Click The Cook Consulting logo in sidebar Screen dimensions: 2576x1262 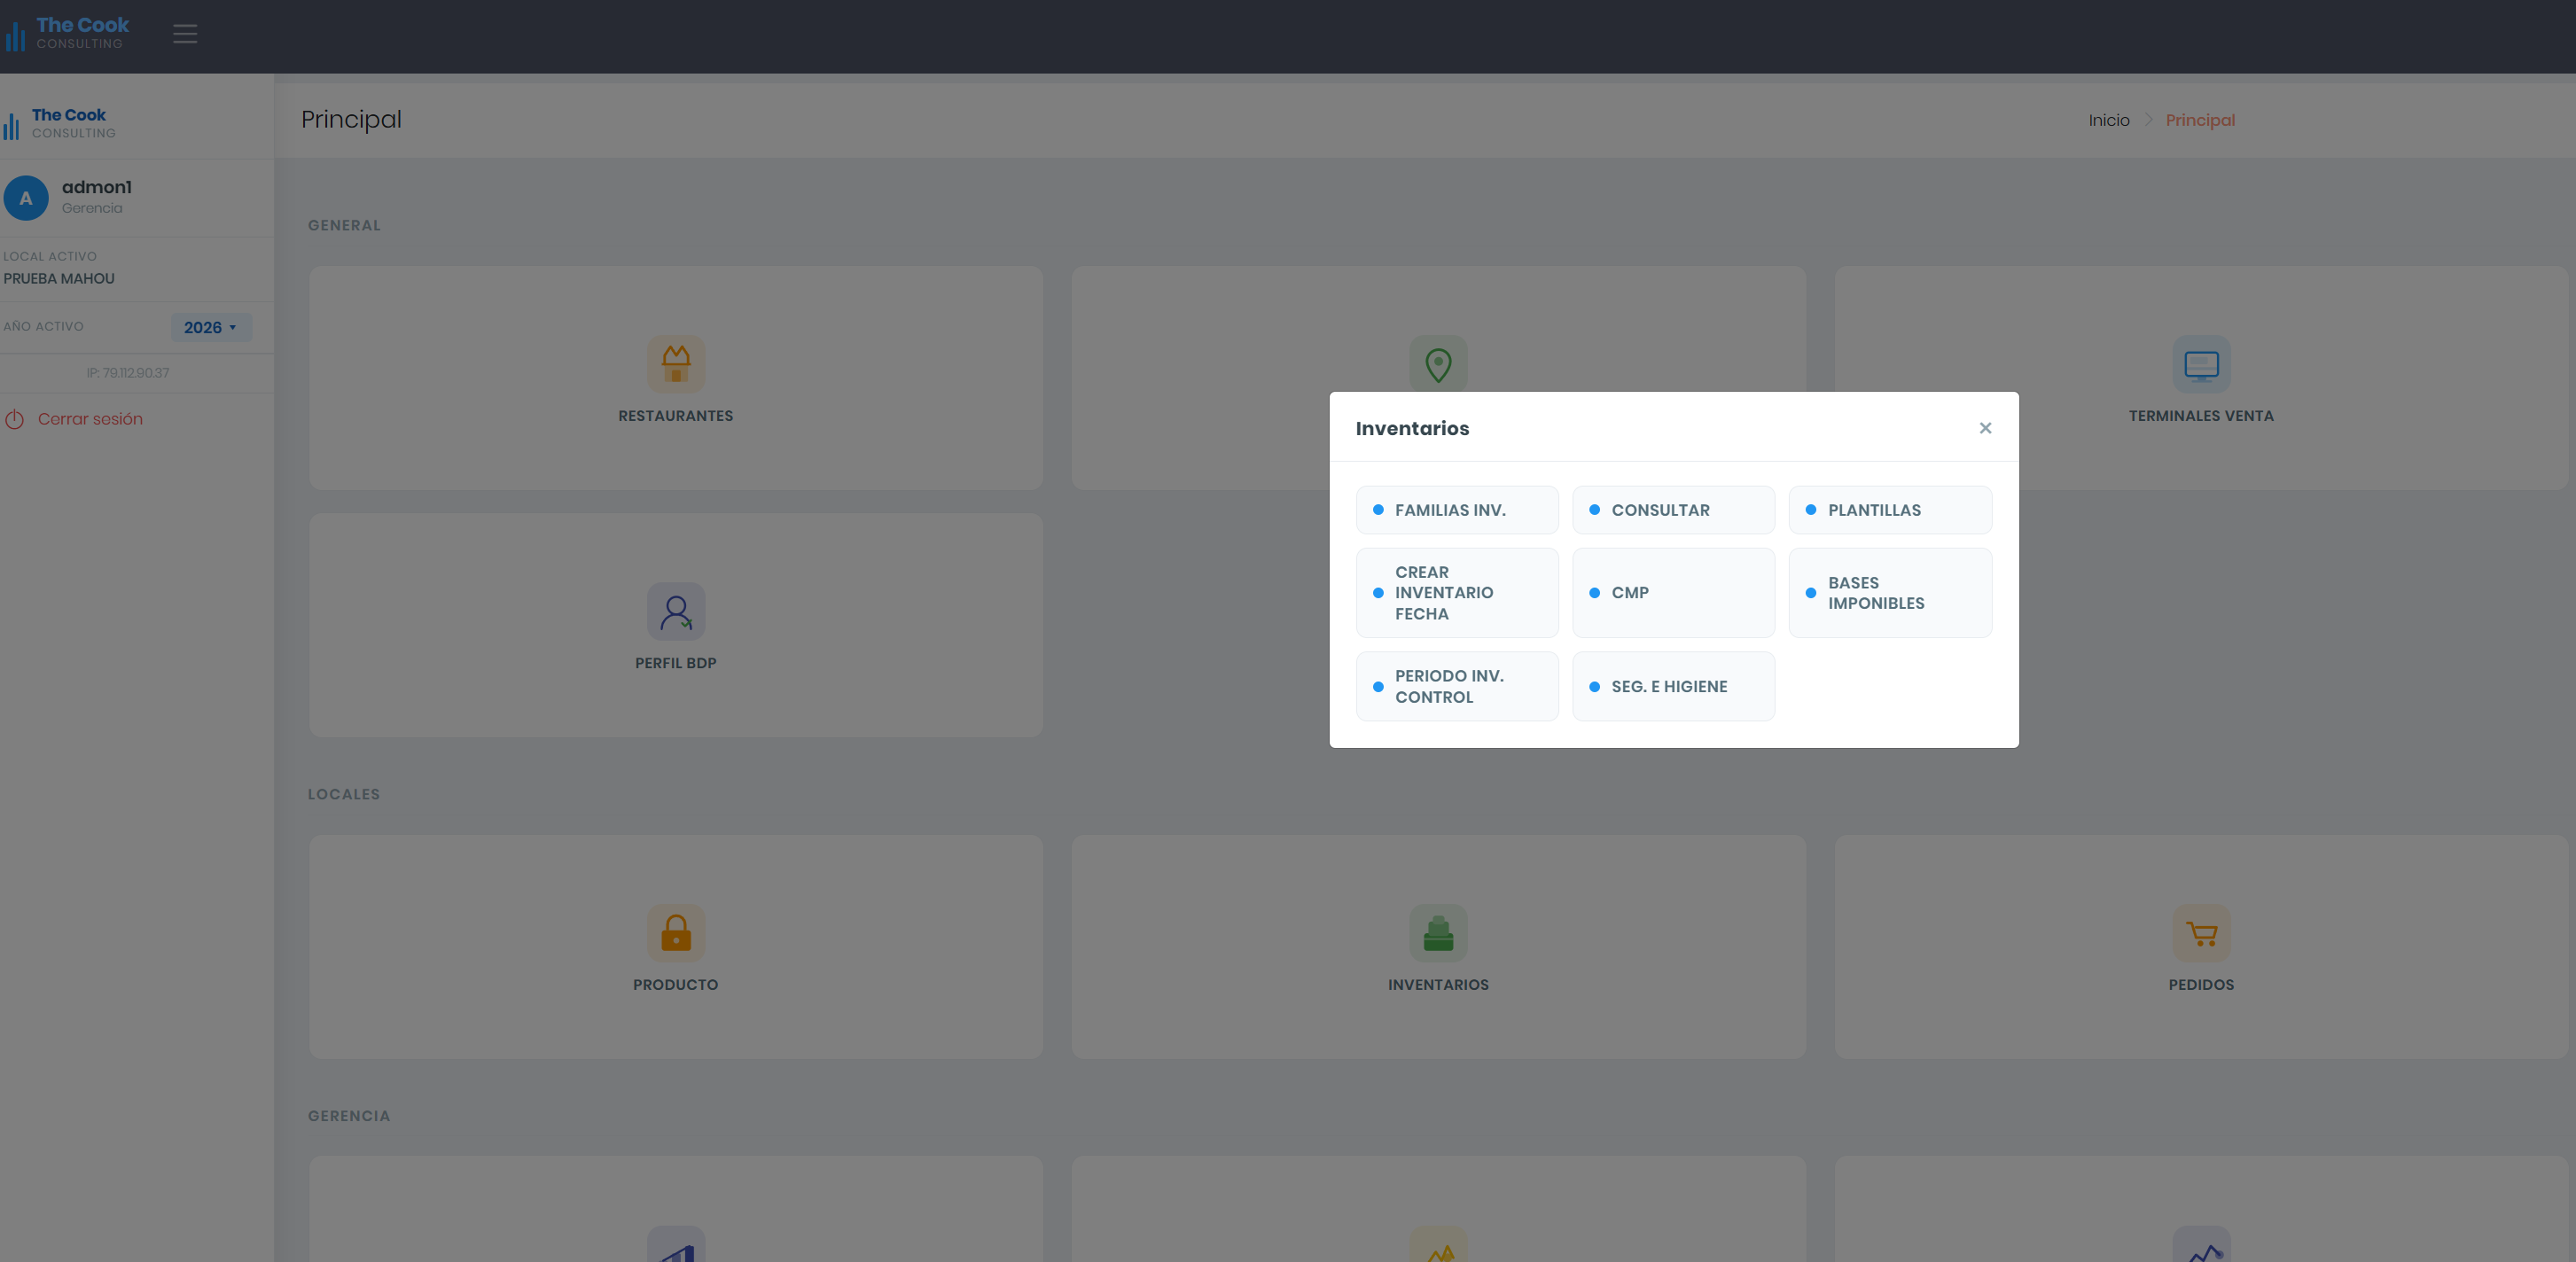pyautogui.click(x=60, y=123)
